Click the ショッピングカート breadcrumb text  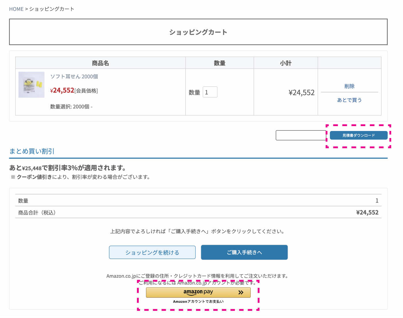pos(51,9)
